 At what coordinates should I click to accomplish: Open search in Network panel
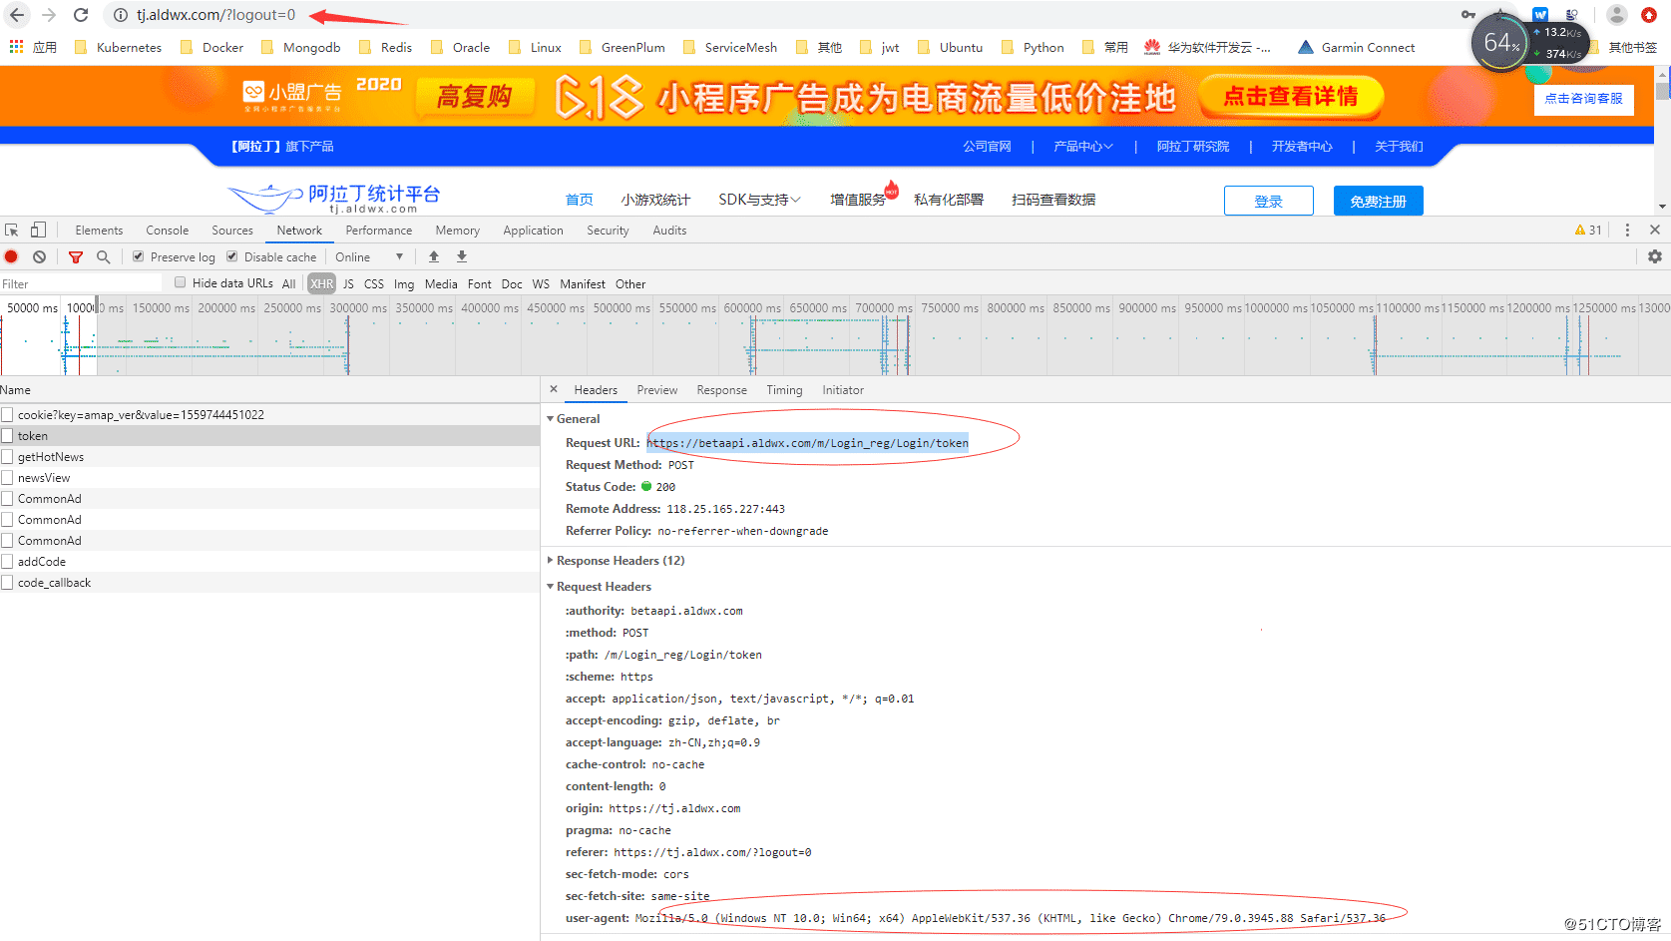[104, 256]
